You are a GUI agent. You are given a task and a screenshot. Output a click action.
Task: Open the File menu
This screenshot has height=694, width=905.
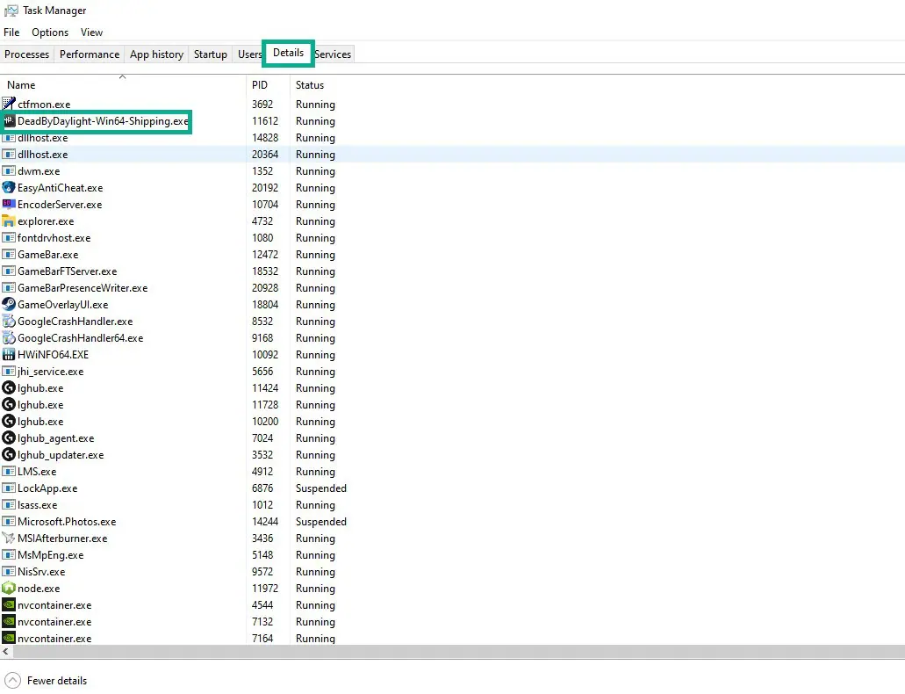point(11,33)
